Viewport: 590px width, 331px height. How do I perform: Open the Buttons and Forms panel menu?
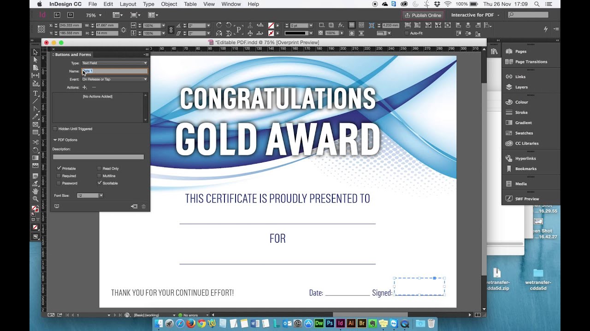coord(147,54)
